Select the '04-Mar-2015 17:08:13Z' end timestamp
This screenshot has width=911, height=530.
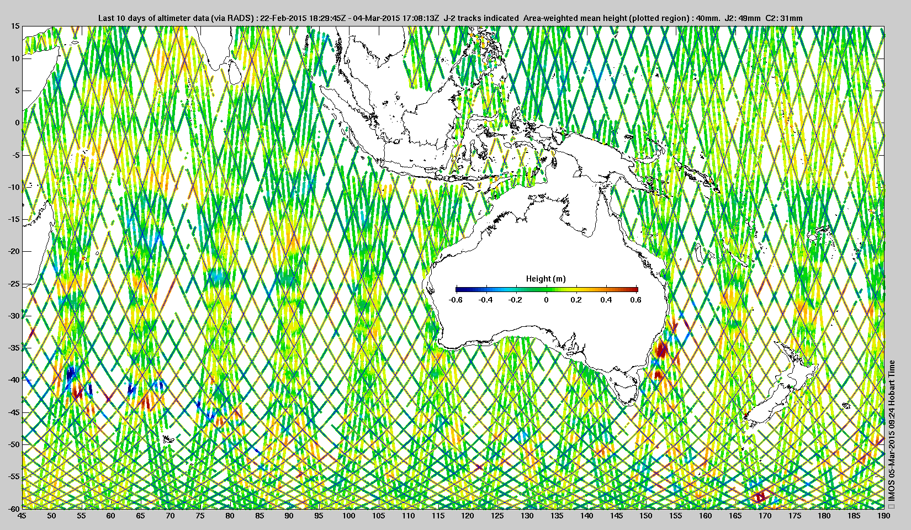396,18
